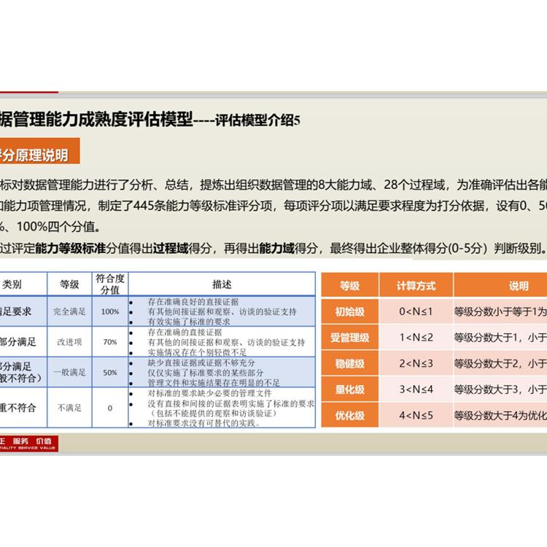The image size is (547, 547).
Task: Select the 100% cell in the table
Action: [x=110, y=311]
